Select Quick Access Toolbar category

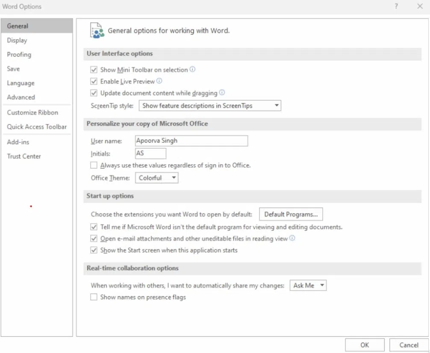(37, 127)
